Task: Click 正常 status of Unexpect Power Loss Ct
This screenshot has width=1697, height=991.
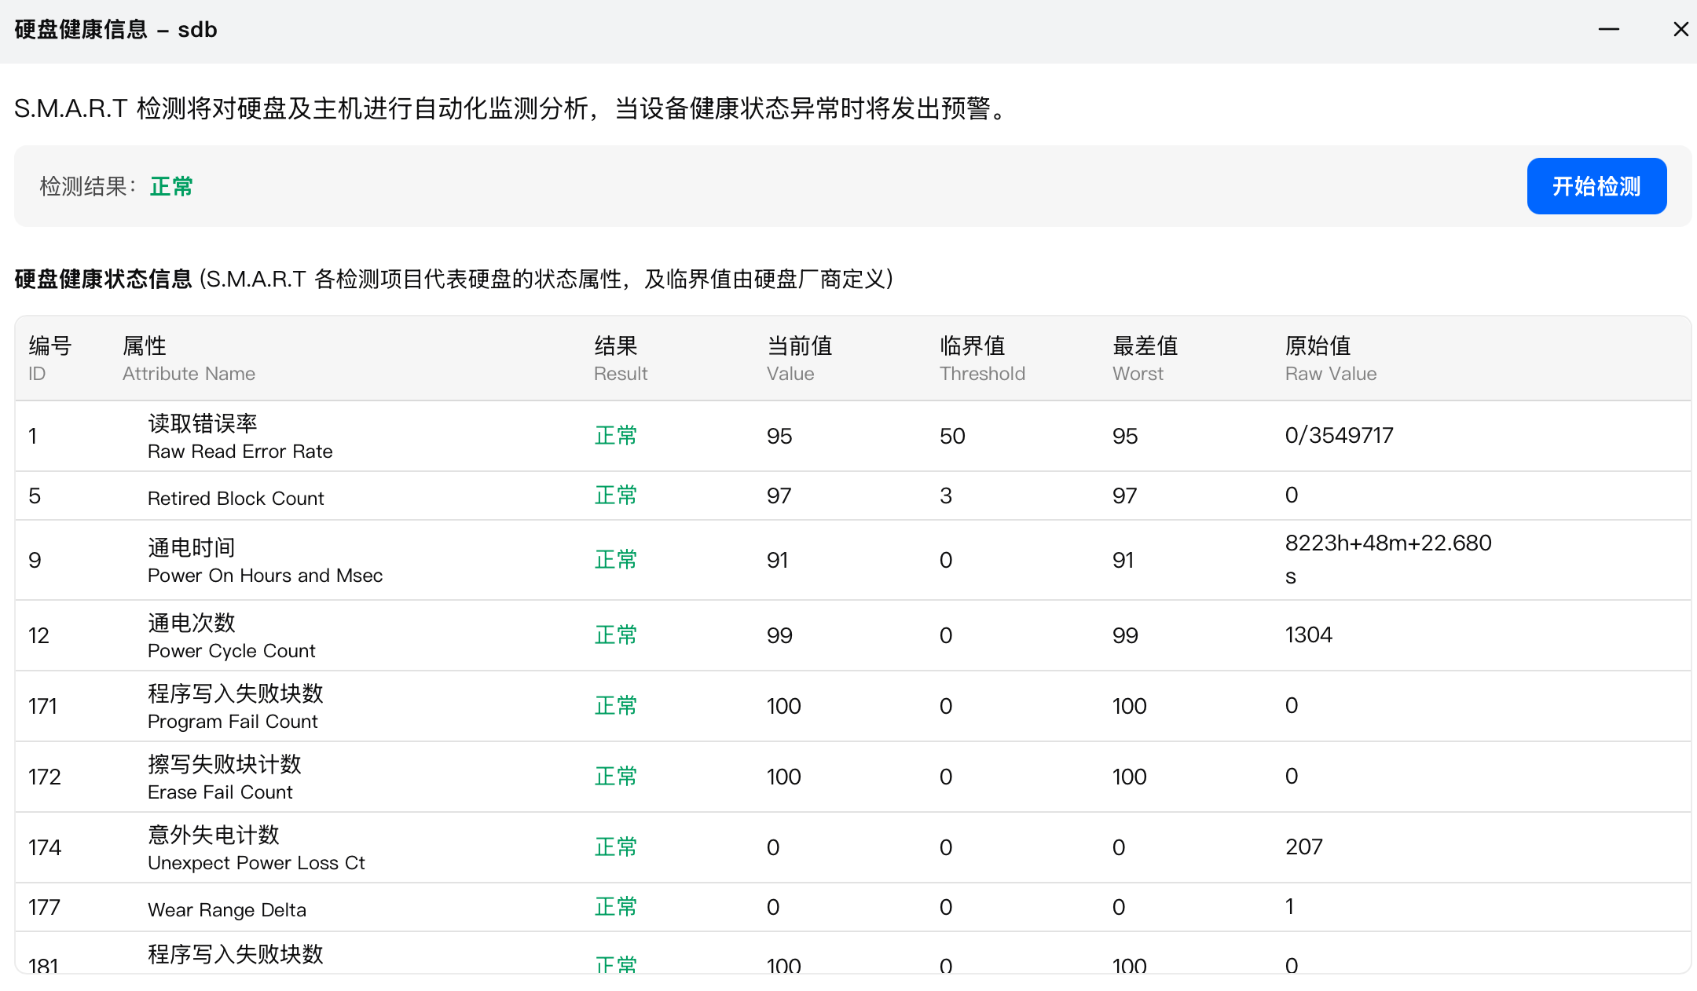Action: 616,847
